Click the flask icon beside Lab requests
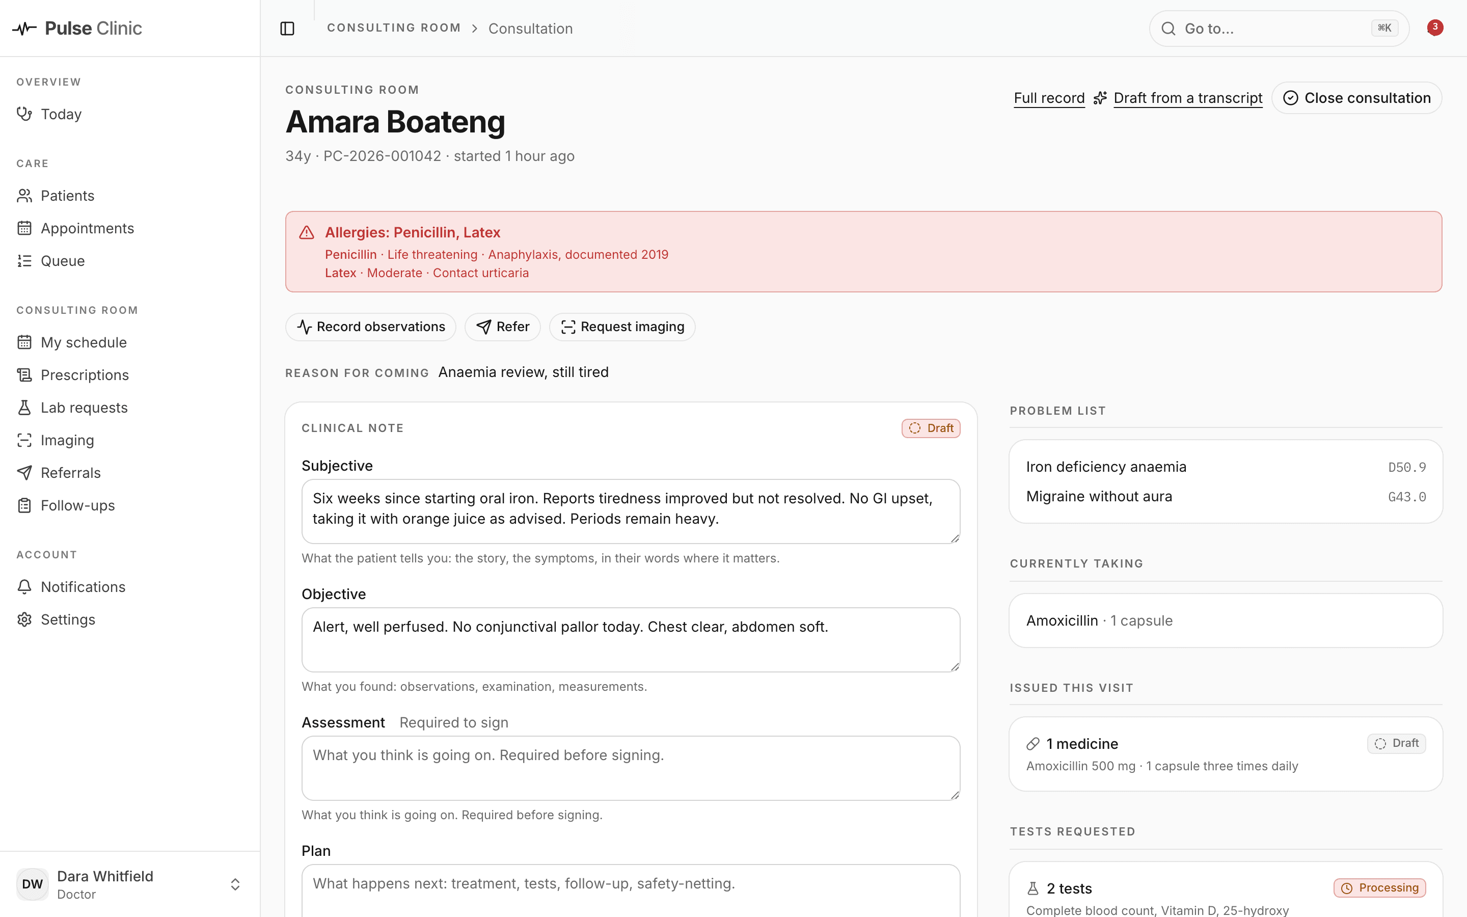1467x917 pixels. click(24, 408)
